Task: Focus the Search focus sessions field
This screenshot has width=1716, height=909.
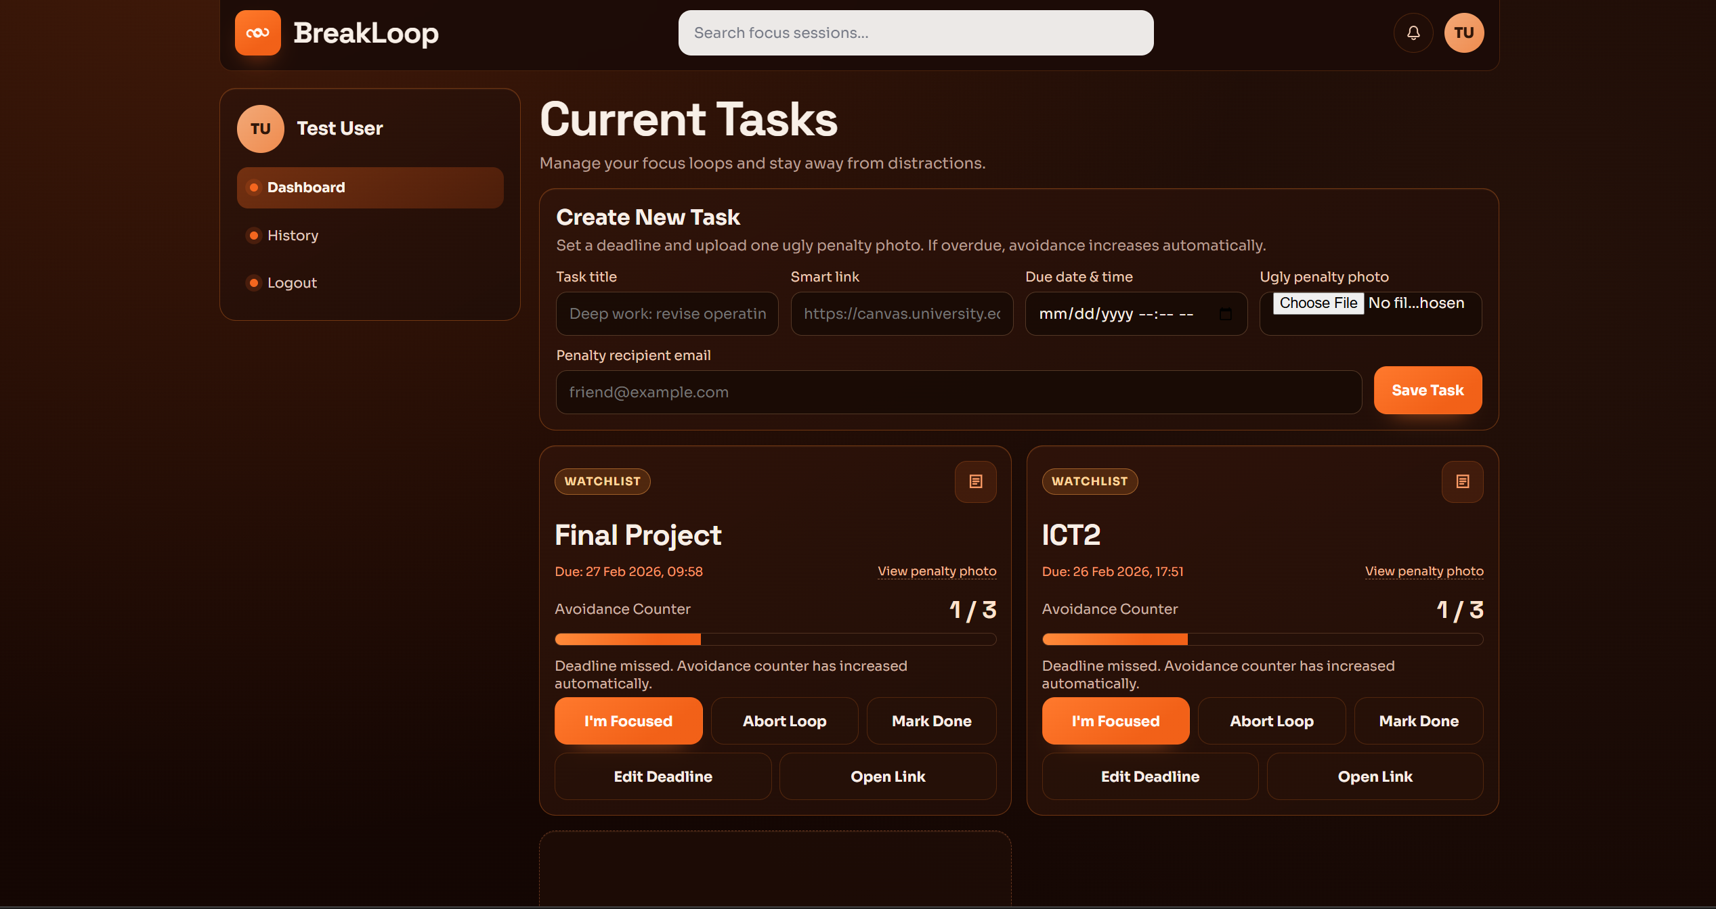Action: coord(916,32)
